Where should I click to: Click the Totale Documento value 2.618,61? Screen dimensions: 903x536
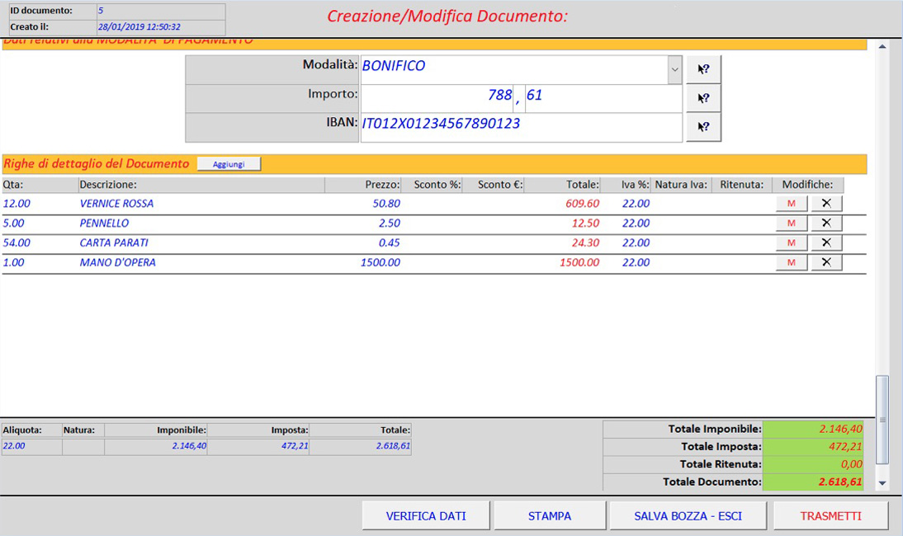[x=813, y=482]
